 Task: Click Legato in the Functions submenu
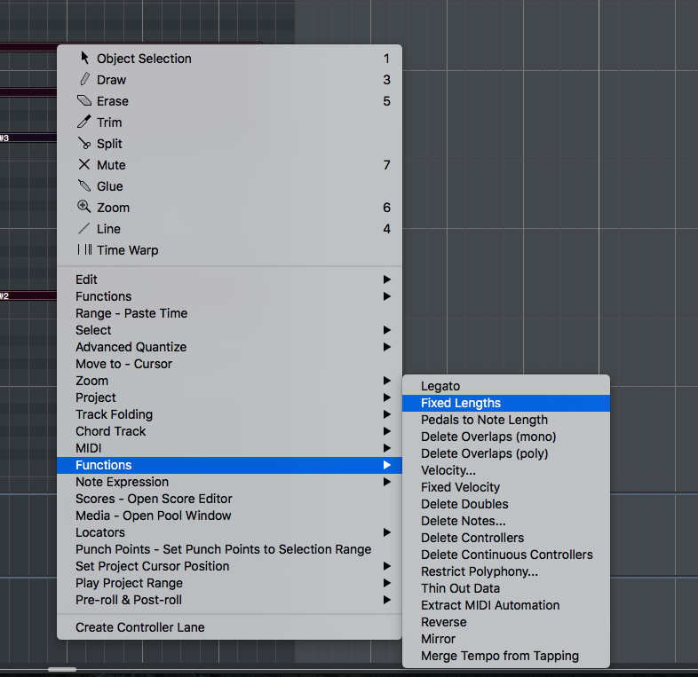[x=440, y=386]
